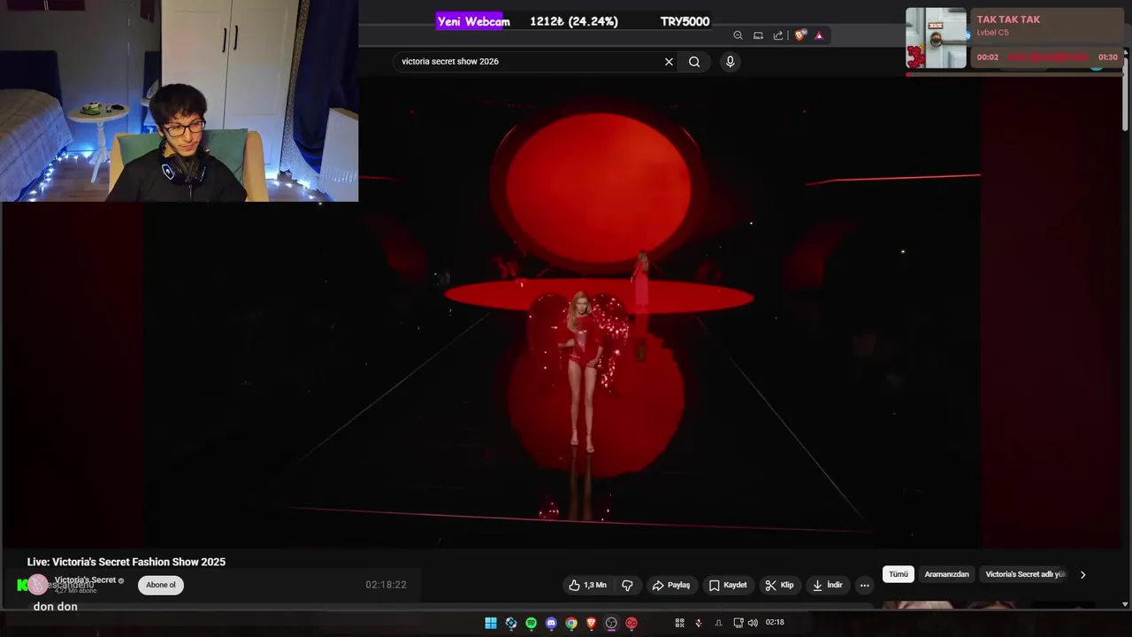
Task: Open the Victoria's Secret channel name
Action: pyautogui.click(x=85, y=579)
